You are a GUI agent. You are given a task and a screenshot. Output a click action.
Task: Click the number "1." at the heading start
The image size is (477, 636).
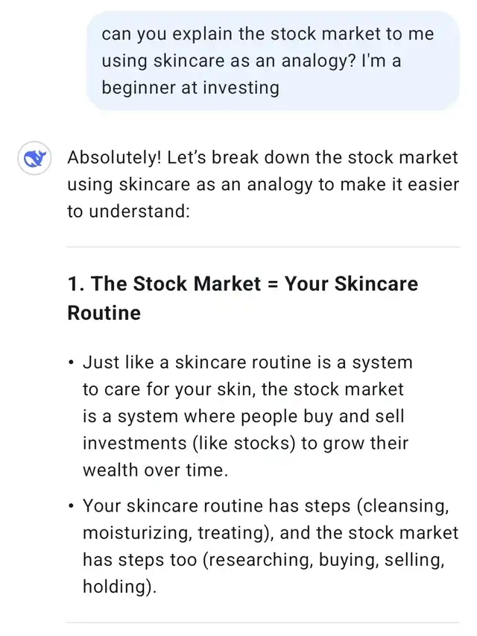[x=76, y=283]
